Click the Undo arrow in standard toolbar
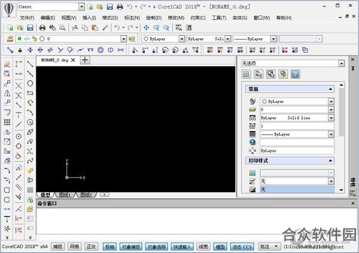 click(x=117, y=28)
